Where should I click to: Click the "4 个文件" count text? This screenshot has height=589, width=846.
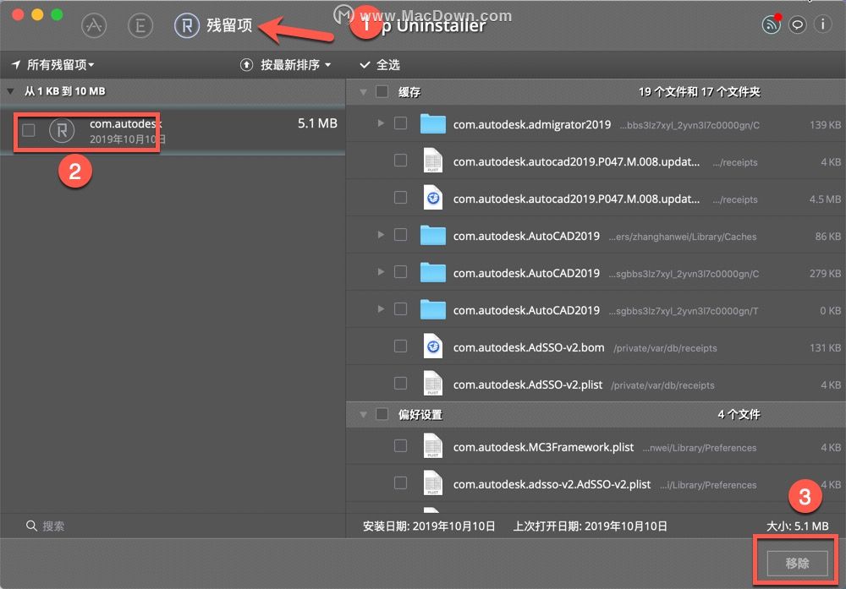739,414
